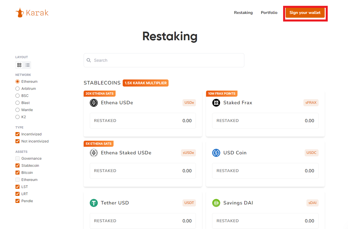Enable the Governance assets checkbox
This screenshot has width=348, height=229.
pyautogui.click(x=17, y=158)
